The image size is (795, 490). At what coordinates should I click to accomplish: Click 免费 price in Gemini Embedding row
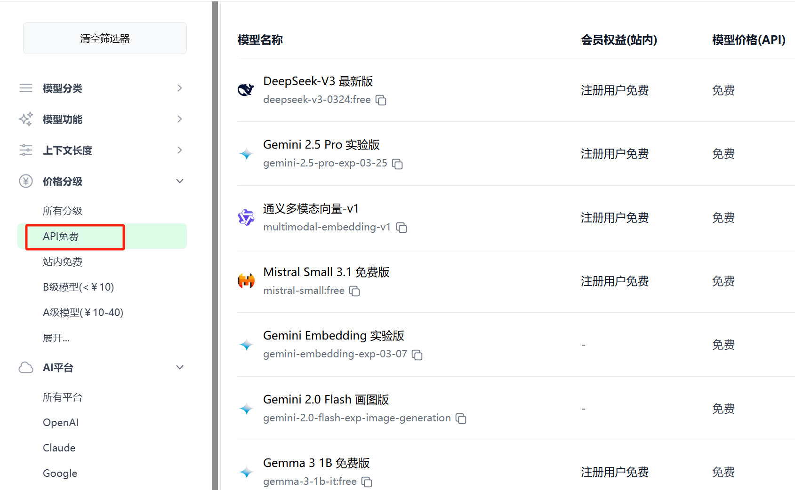(723, 345)
